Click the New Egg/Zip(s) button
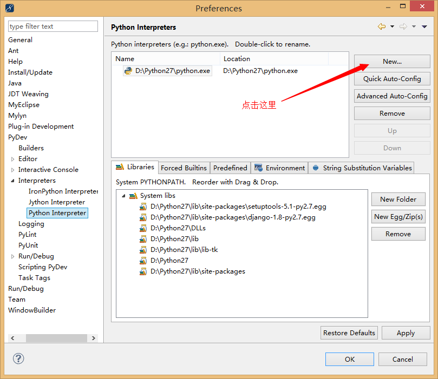Screen dimensions: 438x379 (x=398, y=216)
